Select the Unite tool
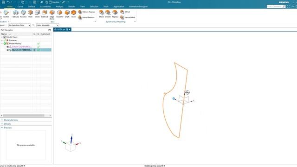Screen dimensions: 297x167 pyautogui.click(x=37, y=14)
